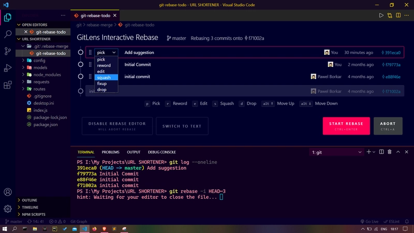The image size is (414, 233).
Task: Open the Source Control view
Action: point(8,51)
